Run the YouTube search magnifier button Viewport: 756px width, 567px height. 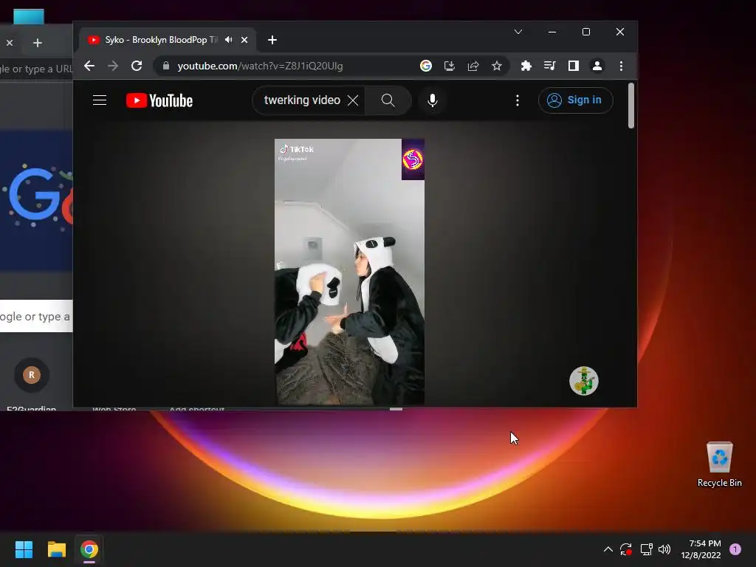388,100
